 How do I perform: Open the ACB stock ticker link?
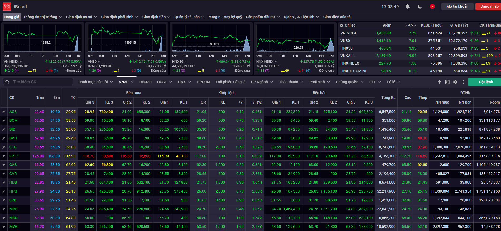pos(13,112)
